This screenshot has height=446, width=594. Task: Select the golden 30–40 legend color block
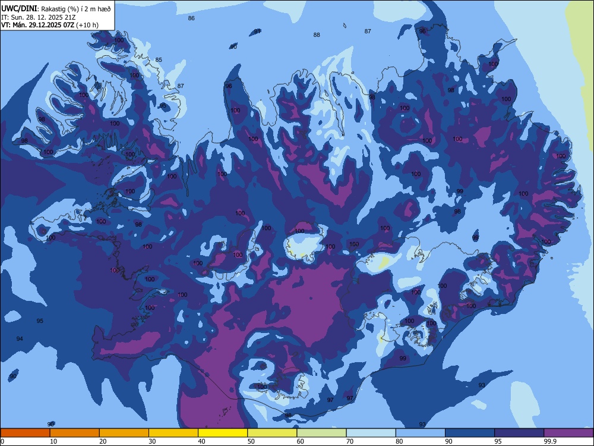[173, 433]
